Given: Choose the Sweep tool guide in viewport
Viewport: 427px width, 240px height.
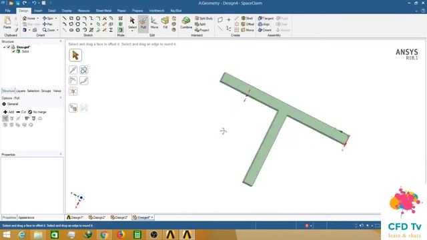Looking at the screenshot, I should coord(83,81).
